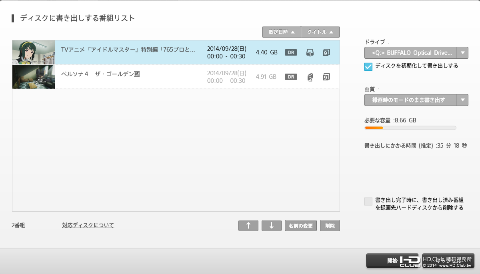Move selected program up with the arrow button

pyautogui.click(x=248, y=226)
